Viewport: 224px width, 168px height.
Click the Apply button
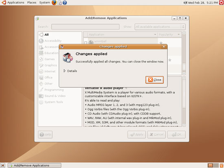(136, 135)
